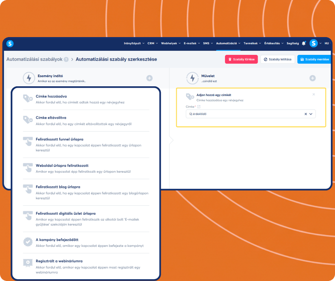The image size is (335, 281).
Task: Click the Feliratkozott funnel űrlapra hand icon
Action: (x=28, y=142)
